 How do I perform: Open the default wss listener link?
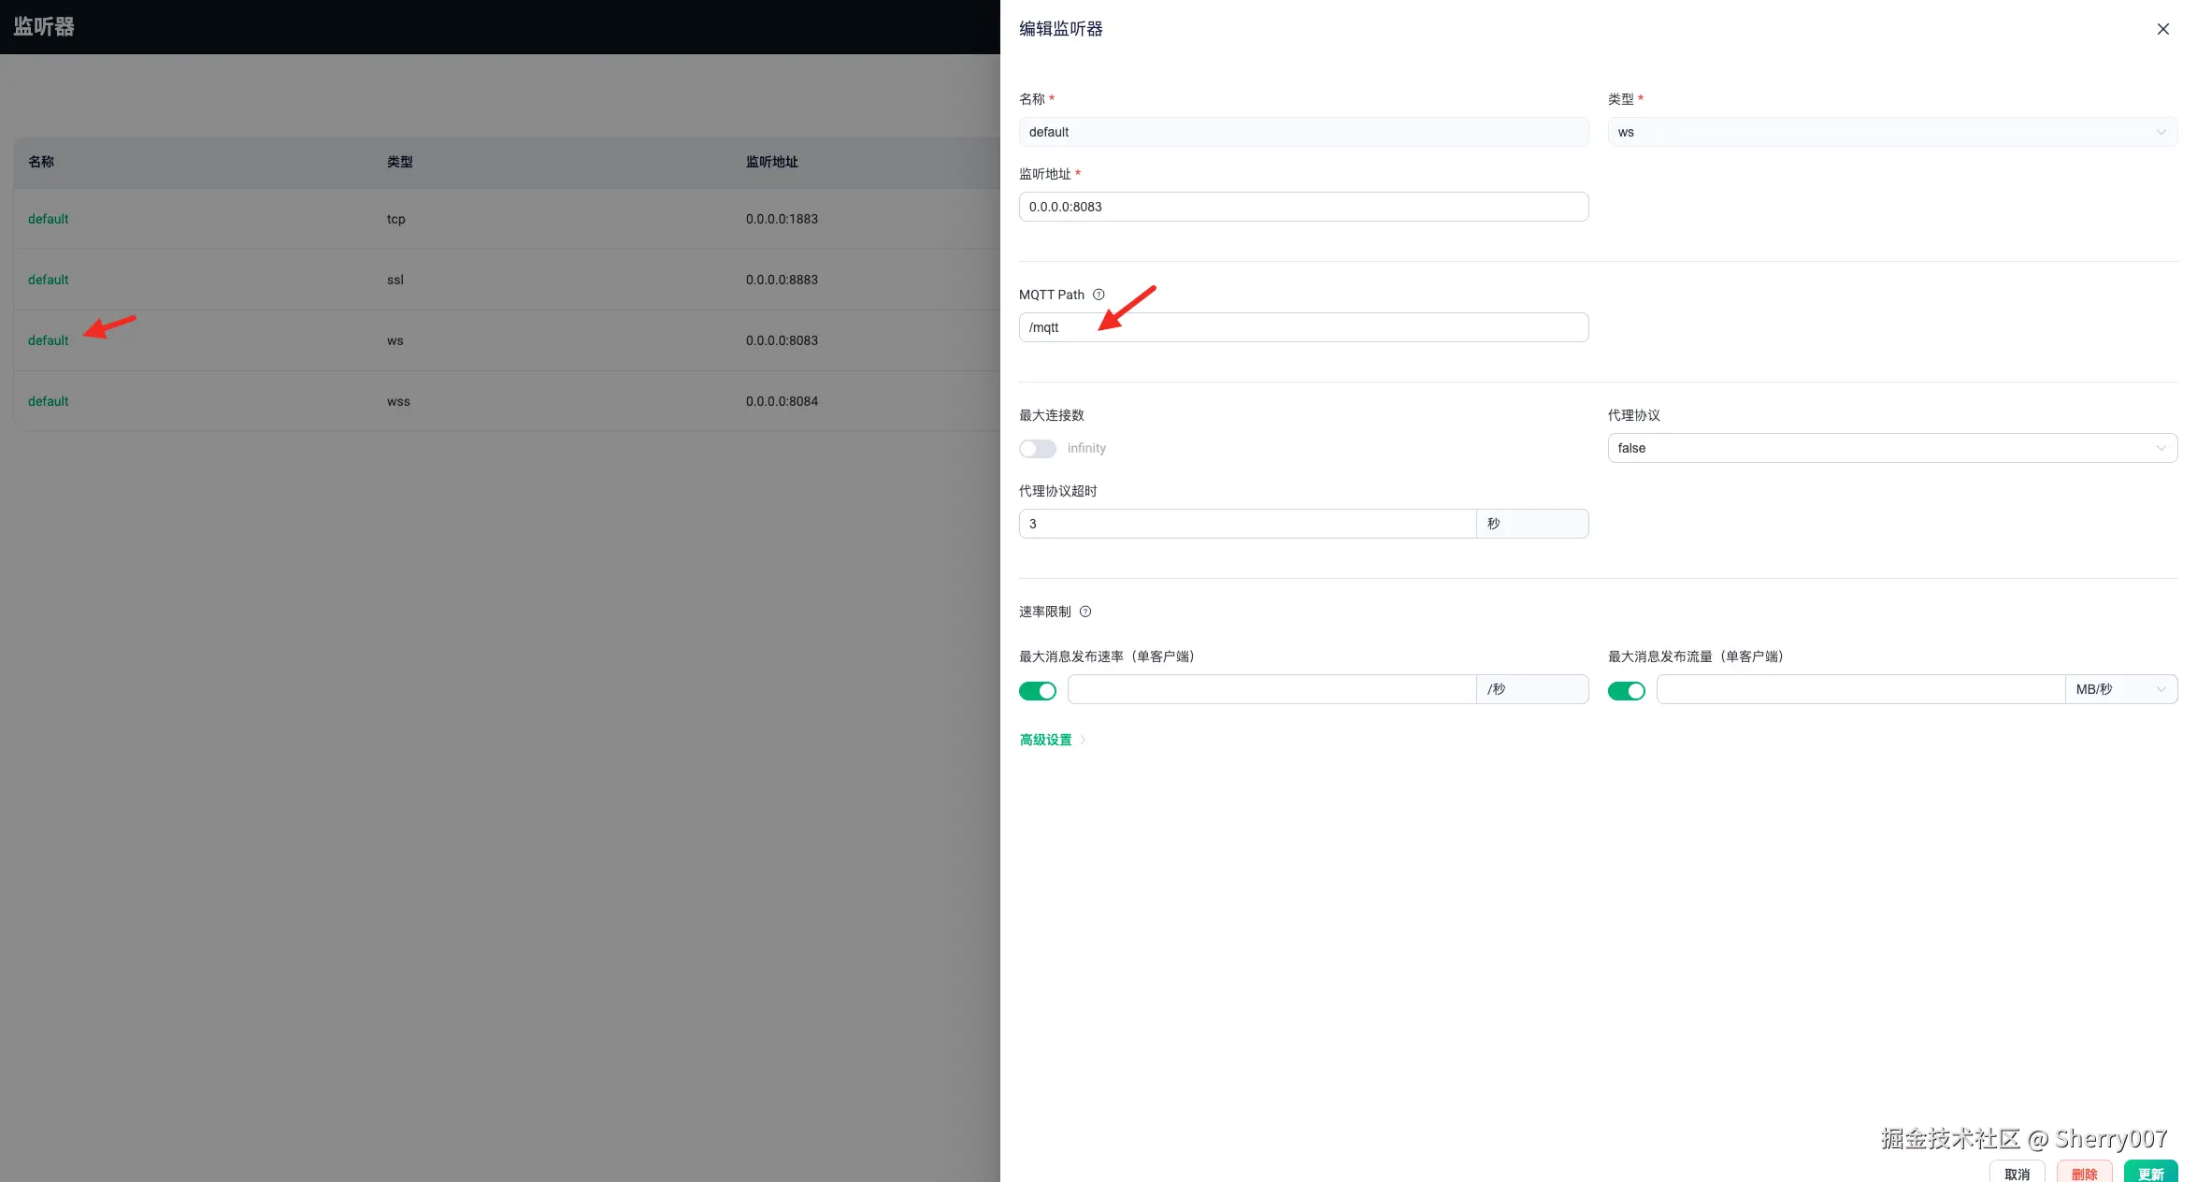pyautogui.click(x=49, y=401)
